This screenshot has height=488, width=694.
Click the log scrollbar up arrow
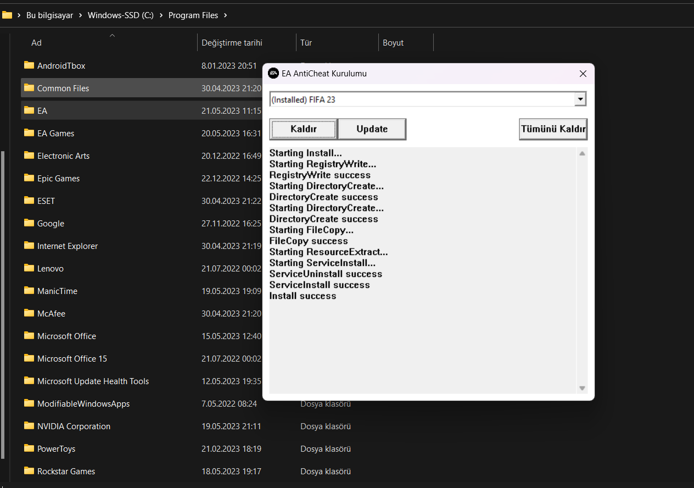click(x=582, y=153)
